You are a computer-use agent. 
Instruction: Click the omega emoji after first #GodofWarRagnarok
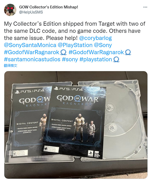click(x=63, y=52)
